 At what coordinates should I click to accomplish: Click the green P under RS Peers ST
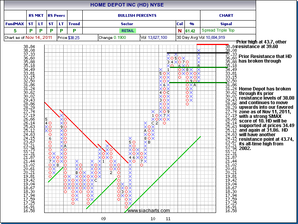tap(51, 31)
